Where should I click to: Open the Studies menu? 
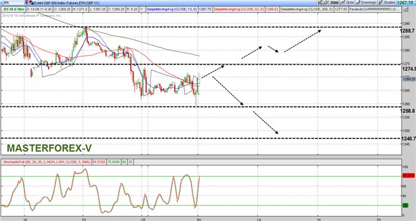coord(387,2)
